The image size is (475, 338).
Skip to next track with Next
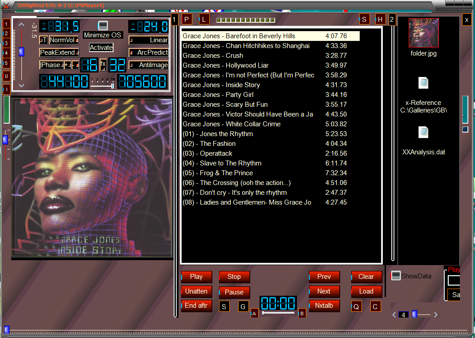coord(324,291)
